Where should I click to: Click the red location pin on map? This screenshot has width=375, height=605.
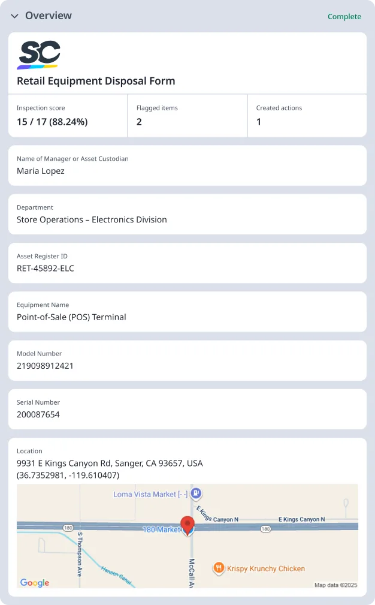pyautogui.click(x=187, y=525)
